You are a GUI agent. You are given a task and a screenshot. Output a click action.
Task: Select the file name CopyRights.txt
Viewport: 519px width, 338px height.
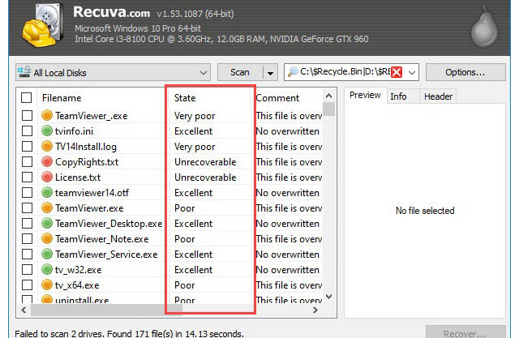click(87, 162)
